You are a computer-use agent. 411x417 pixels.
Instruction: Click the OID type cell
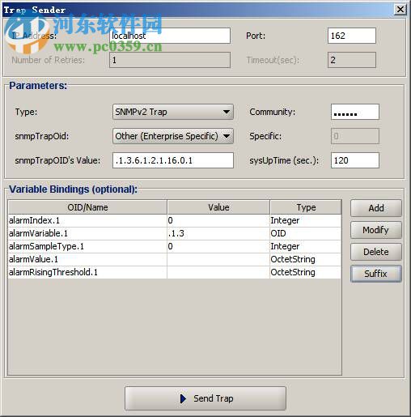coord(306,233)
